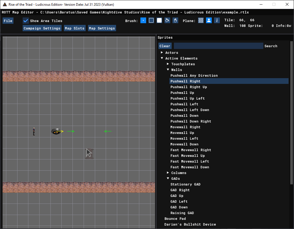The image size is (294, 229).
Task: Switch to the wall plane brick icon
Action: [x=201, y=20]
